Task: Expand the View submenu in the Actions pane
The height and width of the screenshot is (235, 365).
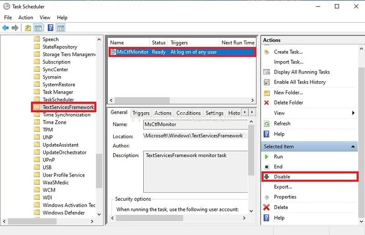Action: (x=353, y=113)
